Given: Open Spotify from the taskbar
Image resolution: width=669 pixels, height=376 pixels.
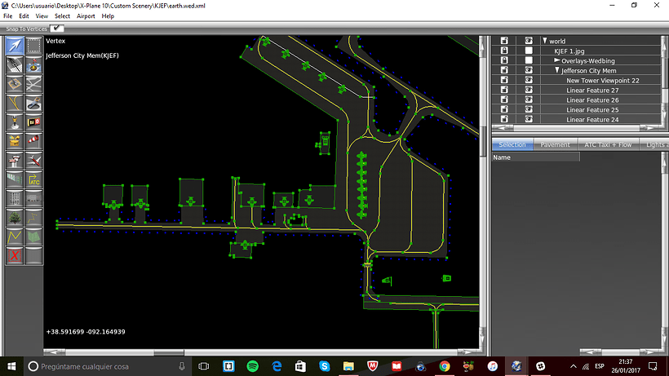Looking at the screenshot, I should 253,366.
